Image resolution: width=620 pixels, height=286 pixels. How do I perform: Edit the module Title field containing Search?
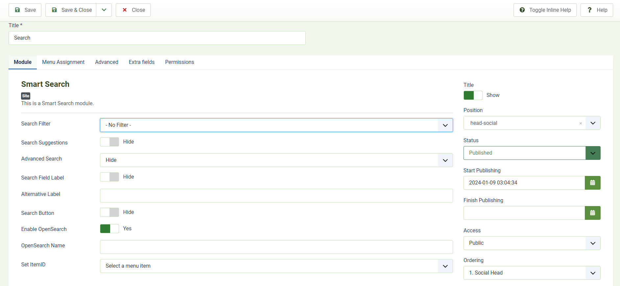coord(157,38)
